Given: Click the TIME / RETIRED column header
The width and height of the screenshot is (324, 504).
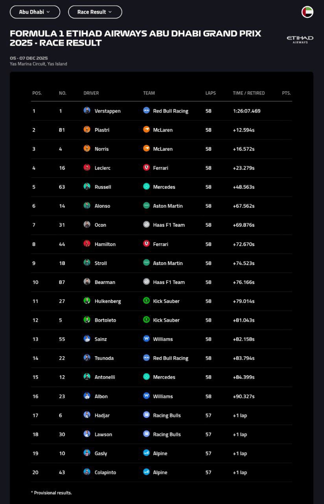Looking at the screenshot, I should tap(249, 93).
